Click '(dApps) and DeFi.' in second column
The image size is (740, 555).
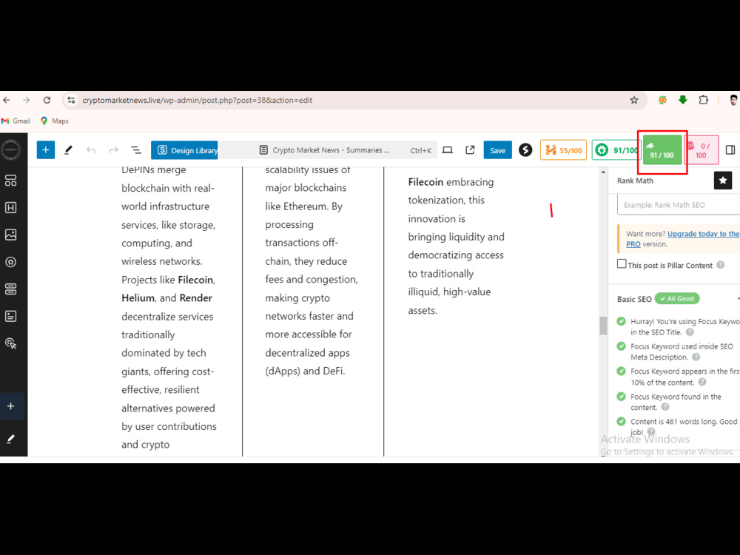coord(305,371)
